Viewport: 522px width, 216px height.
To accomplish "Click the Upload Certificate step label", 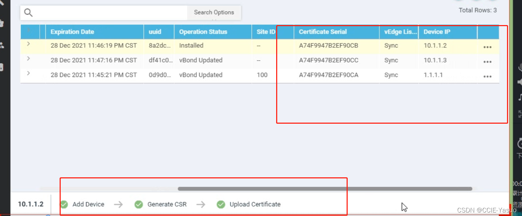I will (x=255, y=205).
